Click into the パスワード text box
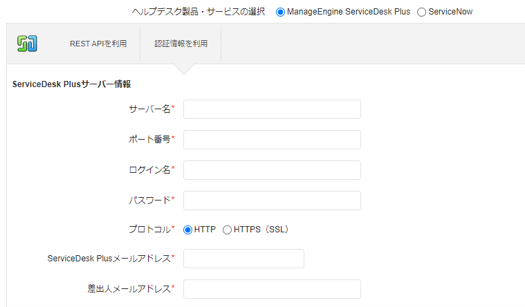The image size is (525, 307). pos(272,201)
